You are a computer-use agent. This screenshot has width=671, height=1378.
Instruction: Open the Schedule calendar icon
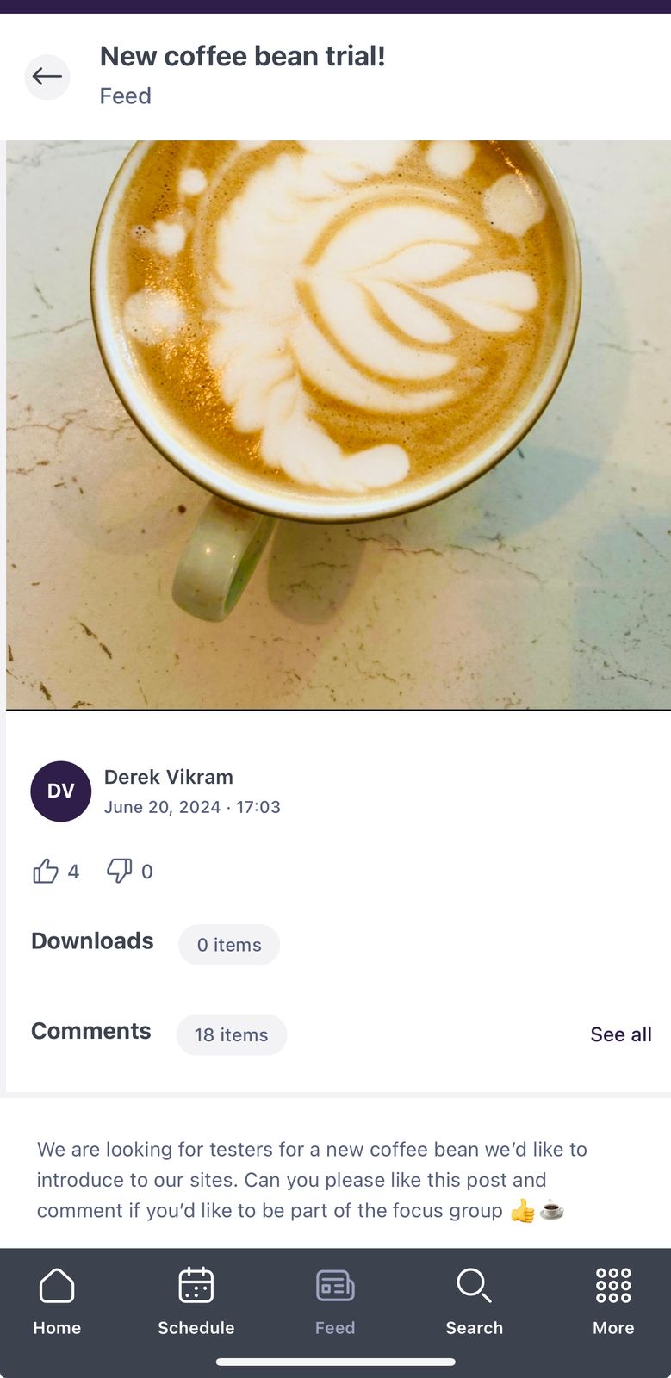tap(196, 1286)
